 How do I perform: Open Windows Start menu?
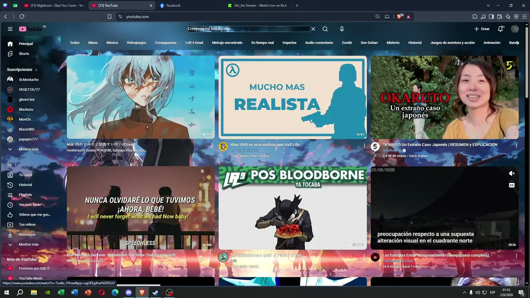click(x=7, y=293)
